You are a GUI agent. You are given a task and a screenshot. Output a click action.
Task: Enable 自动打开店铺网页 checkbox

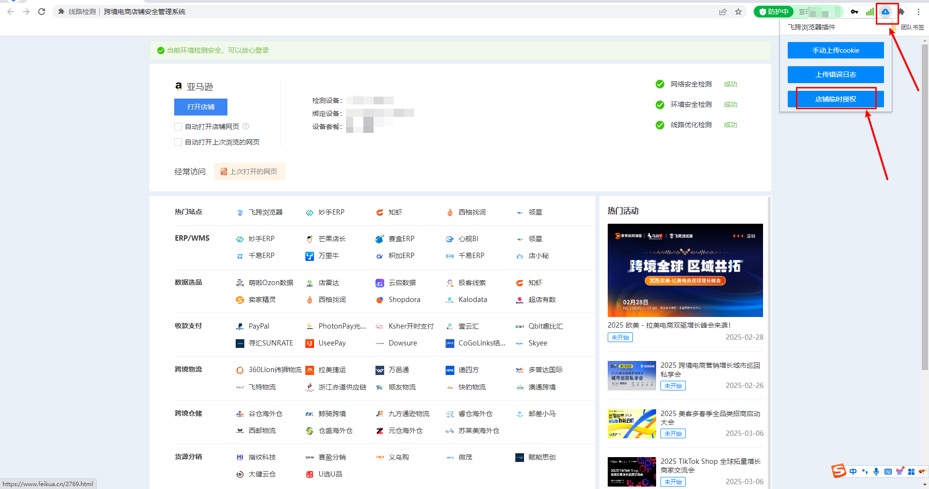178,127
